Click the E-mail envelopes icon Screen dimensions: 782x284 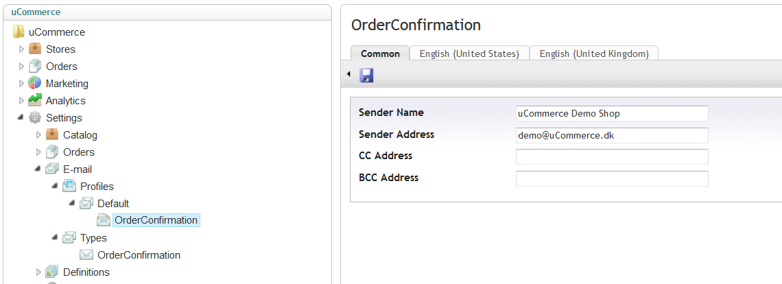52,169
